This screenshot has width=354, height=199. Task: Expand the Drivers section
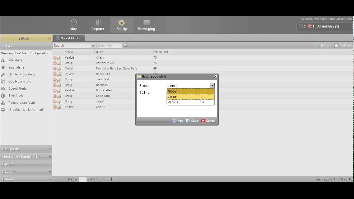(50, 179)
